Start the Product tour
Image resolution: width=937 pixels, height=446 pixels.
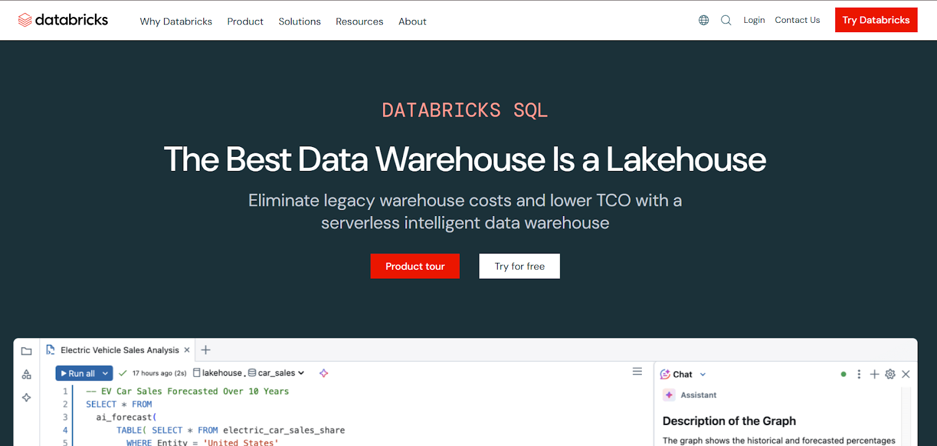tap(415, 266)
